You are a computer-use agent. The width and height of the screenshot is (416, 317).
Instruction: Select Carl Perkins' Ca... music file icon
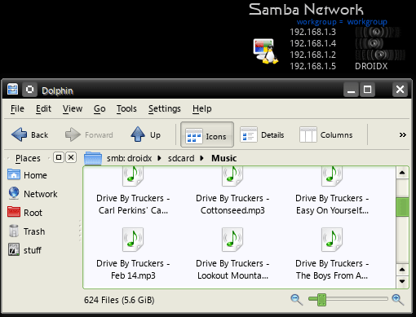click(133, 177)
